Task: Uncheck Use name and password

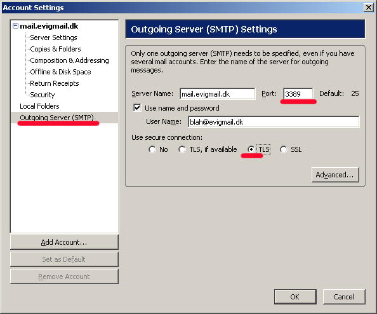Action: click(137, 107)
